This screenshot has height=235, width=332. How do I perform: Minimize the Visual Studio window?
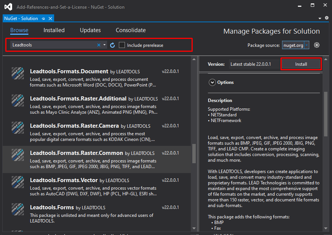pos(299,6)
